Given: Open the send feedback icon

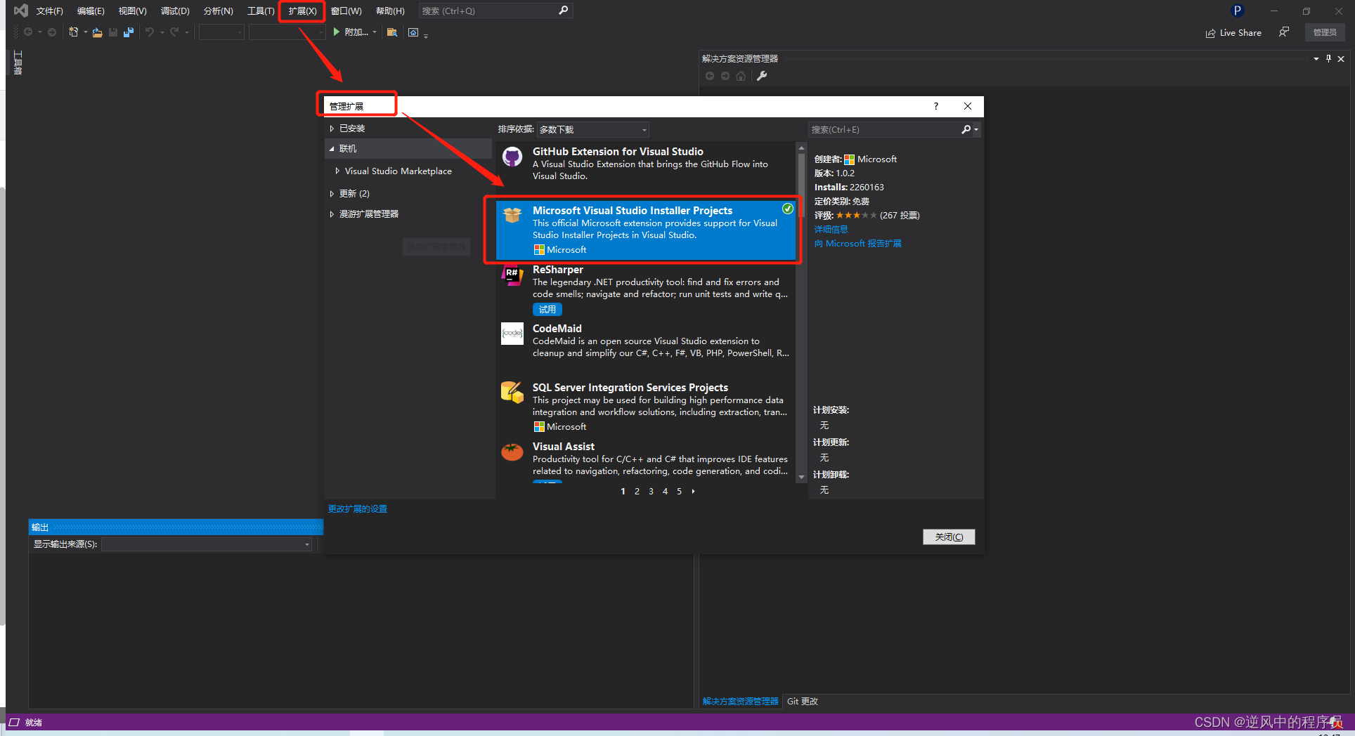Looking at the screenshot, I should pyautogui.click(x=1284, y=32).
